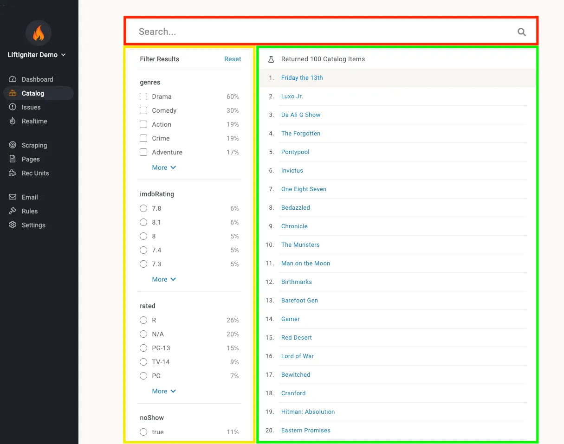Check the Comedy genre checkbox
The height and width of the screenshot is (444, 564).
click(143, 110)
